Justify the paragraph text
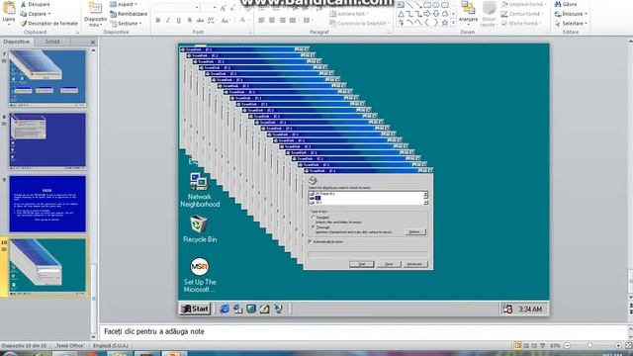The width and height of the screenshot is (633, 356). pos(293,20)
